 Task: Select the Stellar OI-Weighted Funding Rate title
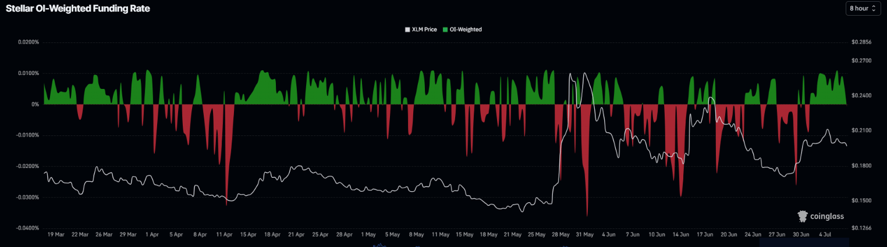77,9
